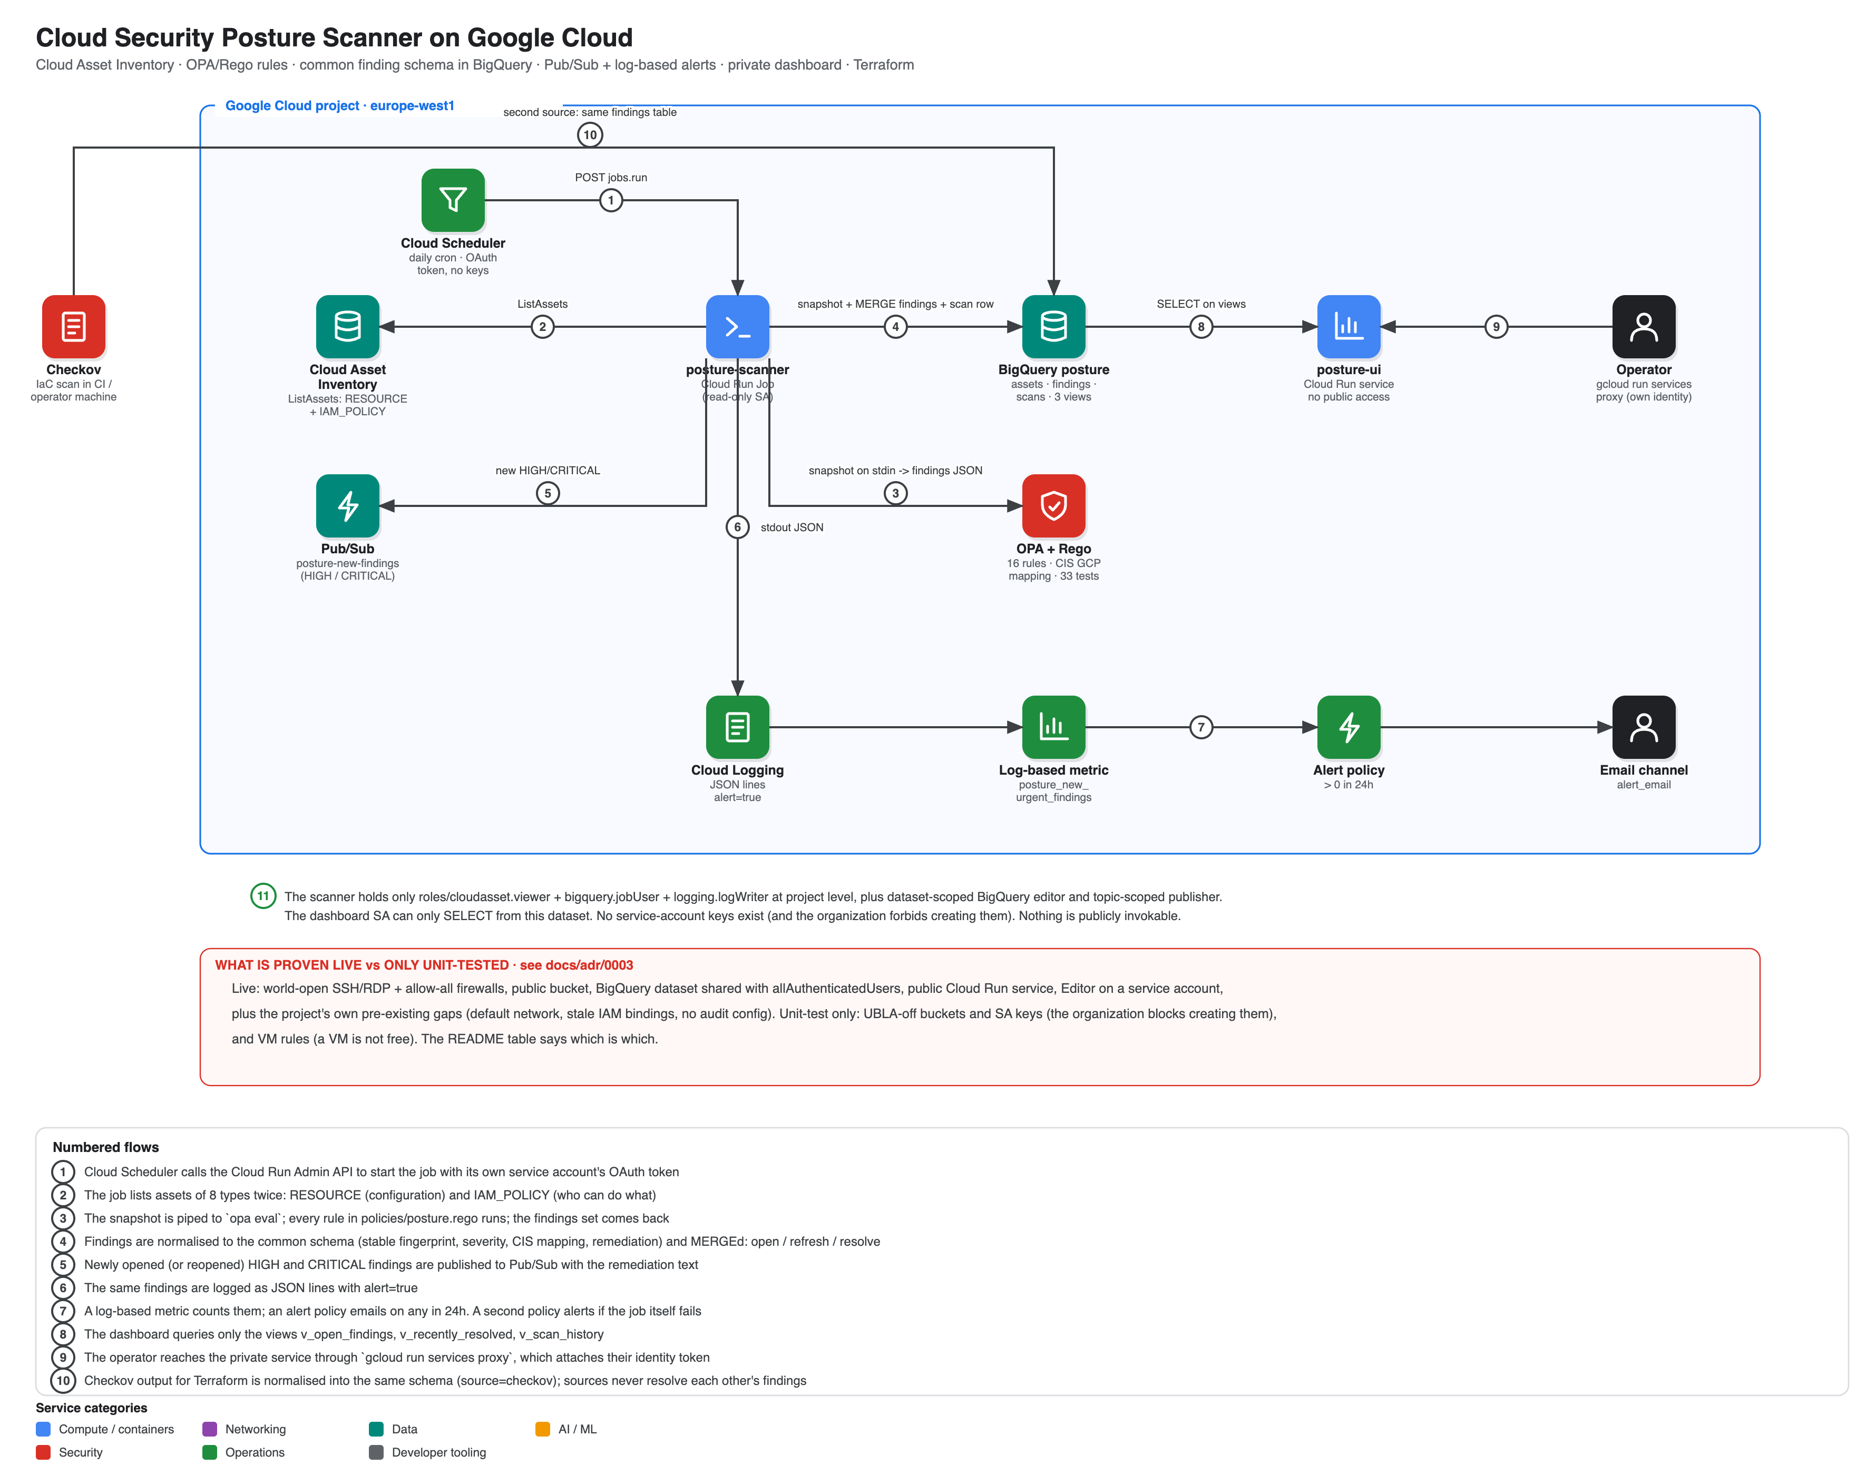Click flow text 'Findings are normalised to the common schema'
The height and width of the screenshot is (1465, 1876).
point(482,1242)
